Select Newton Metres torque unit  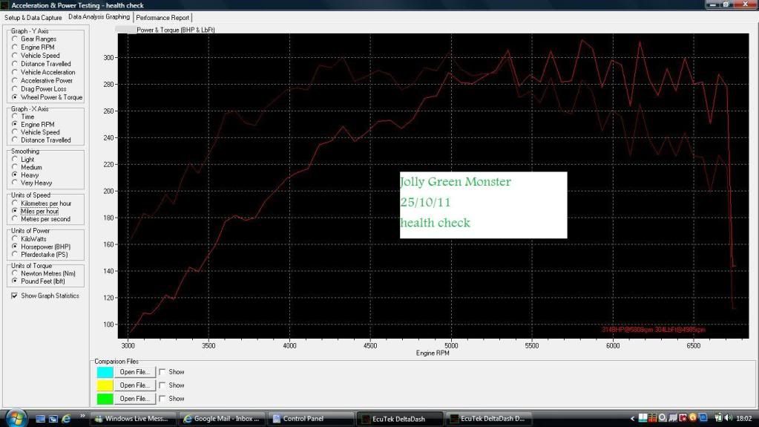[x=15, y=273]
